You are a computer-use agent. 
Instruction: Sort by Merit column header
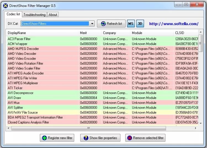(90, 33)
